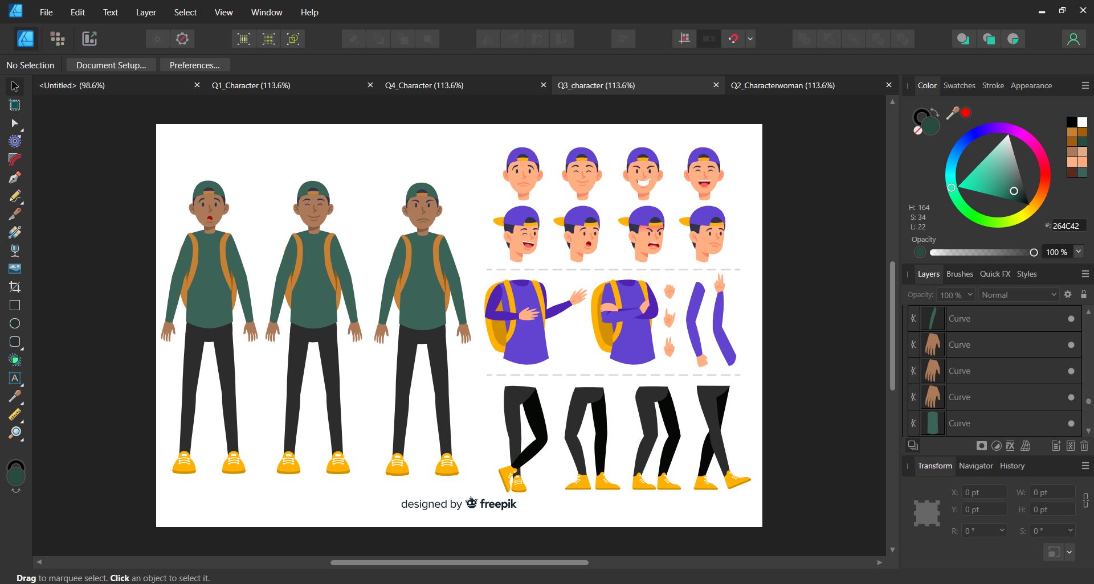Toggle the layer lock icon
This screenshot has width=1094, height=584.
pyautogui.click(x=1084, y=294)
